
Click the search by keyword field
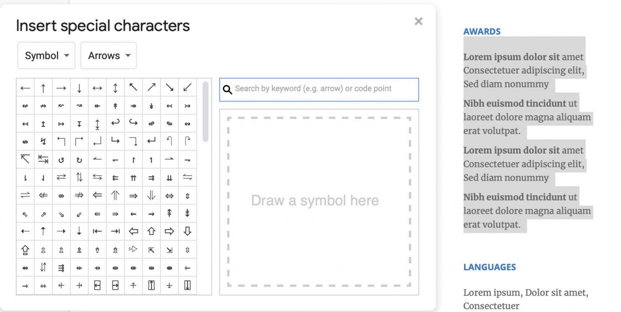click(323, 89)
